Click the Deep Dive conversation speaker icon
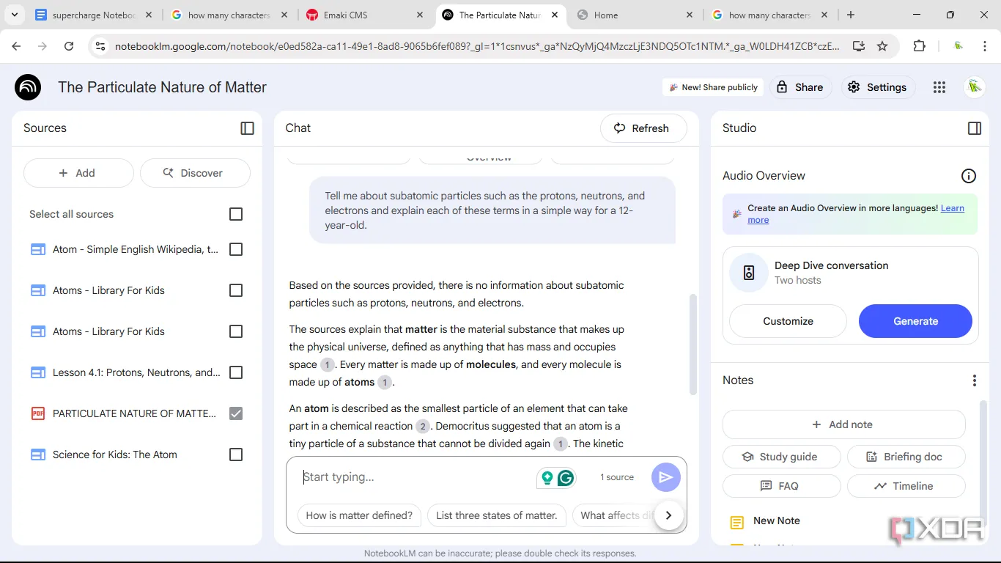This screenshot has width=1001, height=563. [749, 273]
